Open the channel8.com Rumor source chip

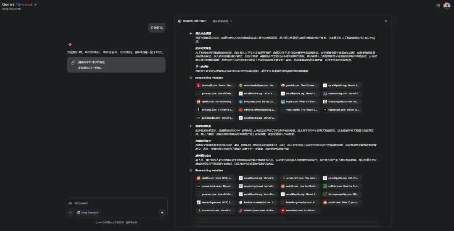point(214,86)
